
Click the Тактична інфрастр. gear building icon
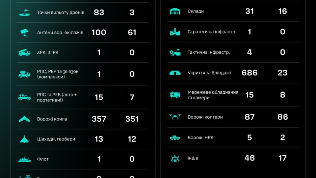point(175,52)
